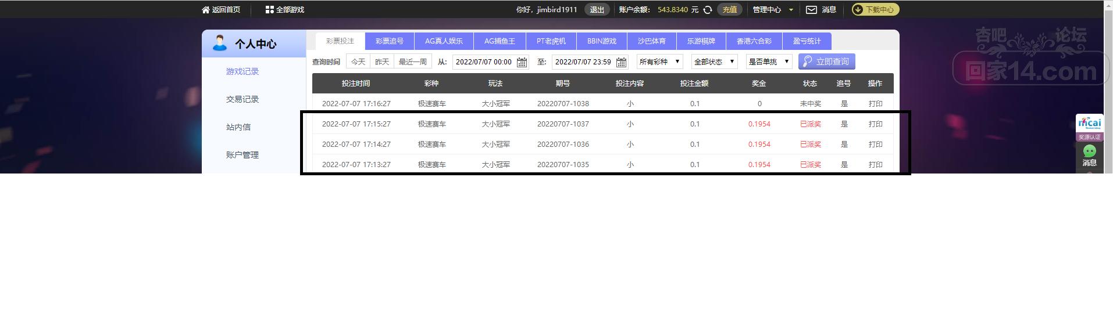Switch to the 彩票追号 tab
The width and height of the screenshot is (1113, 318).
(x=390, y=41)
